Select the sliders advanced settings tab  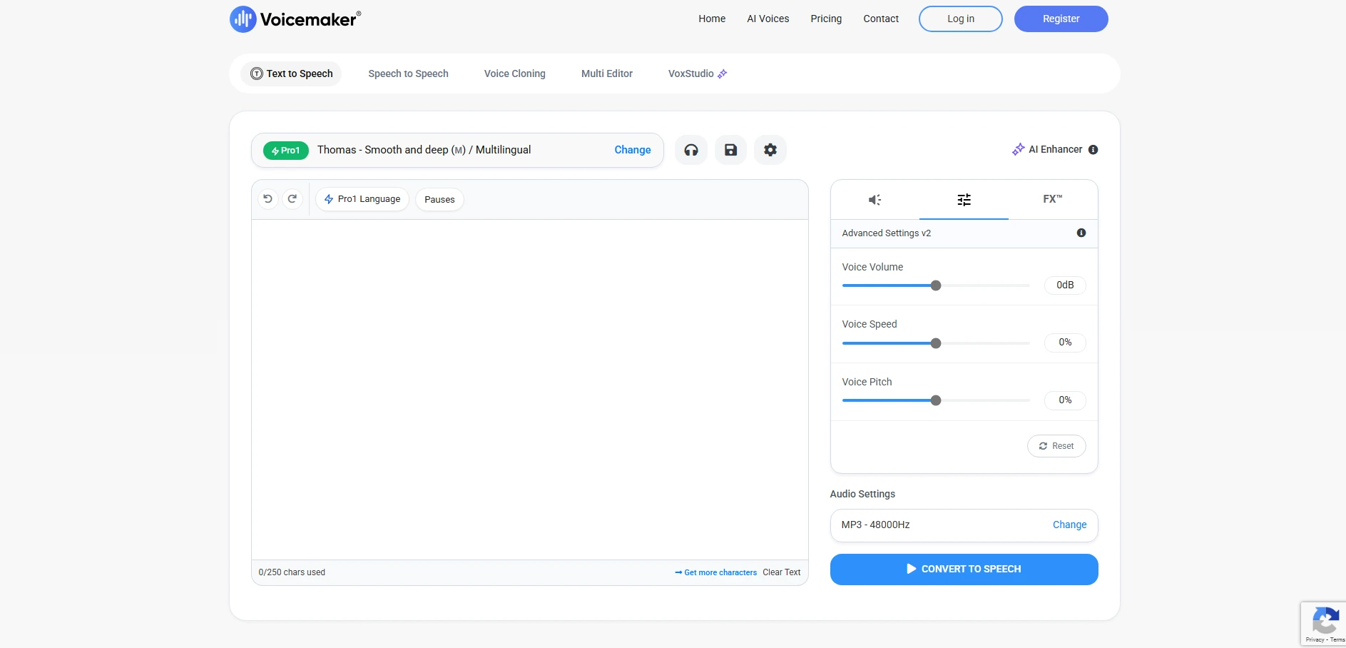click(964, 200)
